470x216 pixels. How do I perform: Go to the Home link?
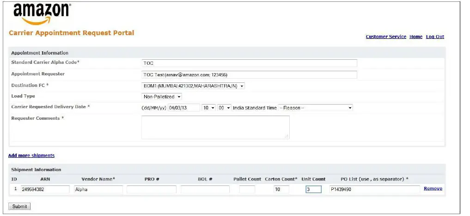point(416,37)
